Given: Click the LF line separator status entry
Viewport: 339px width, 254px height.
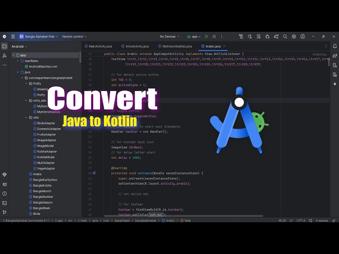Looking at the screenshot, I should (291, 221).
